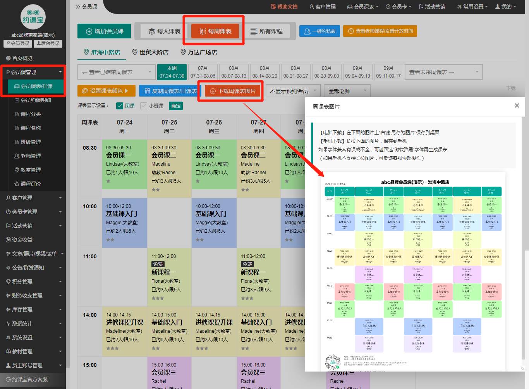Open the 不显示预约会员 dropdown

293,91
